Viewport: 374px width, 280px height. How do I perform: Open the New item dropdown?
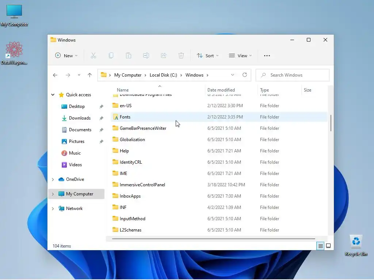pyautogui.click(x=66, y=55)
